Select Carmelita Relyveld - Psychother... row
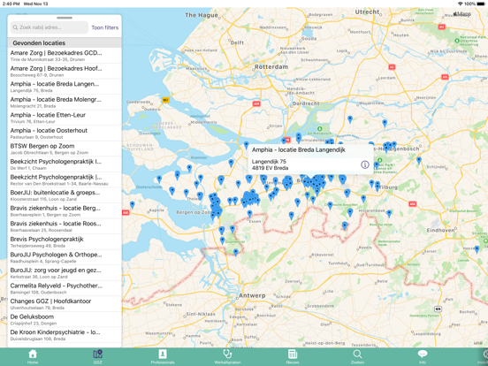This screenshot has width=488, height=366. pyautogui.click(x=65, y=289)
